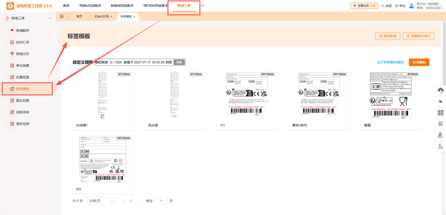Open the 水洗唛1 template thumbnail
446x215 pixels.
[x=103, y=96]
